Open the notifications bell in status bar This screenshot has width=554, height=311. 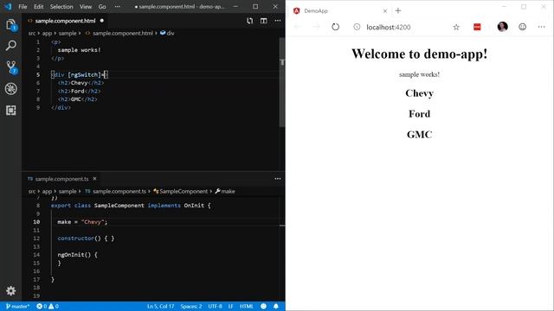(276, 306)
